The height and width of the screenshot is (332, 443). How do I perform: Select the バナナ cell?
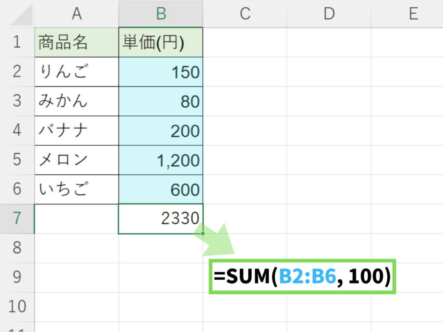tap(77, 131)
